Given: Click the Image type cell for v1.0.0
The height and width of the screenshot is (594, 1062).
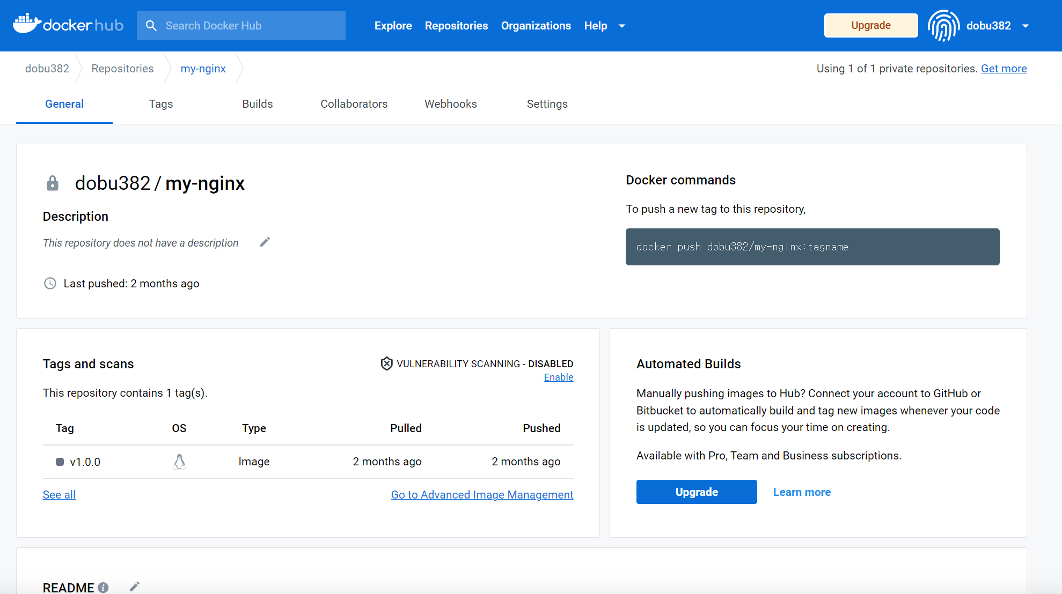Looking at the screenshot, I should tap(254, 462).
